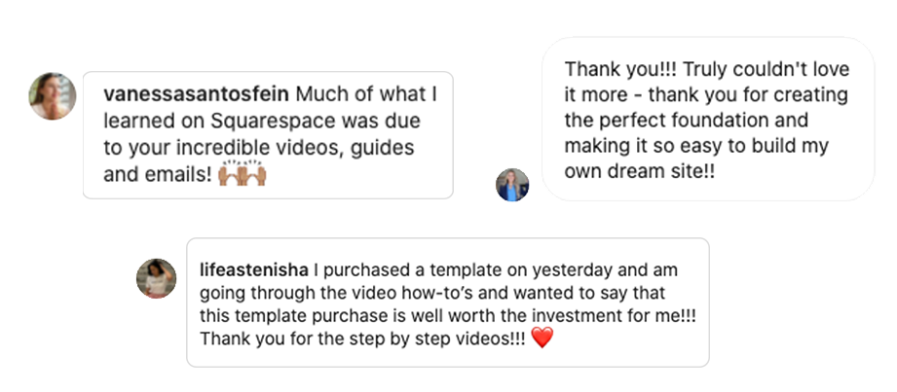Click the 'and emails!' text
The height and width of the screenshot is (392, 897).
pos(158,174)
